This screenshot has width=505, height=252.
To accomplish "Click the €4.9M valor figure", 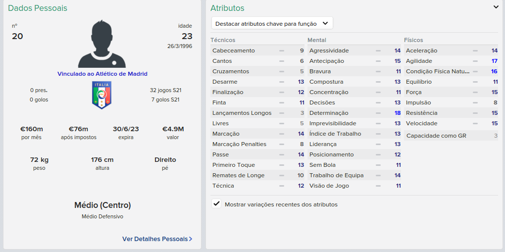I will [173, 129].
